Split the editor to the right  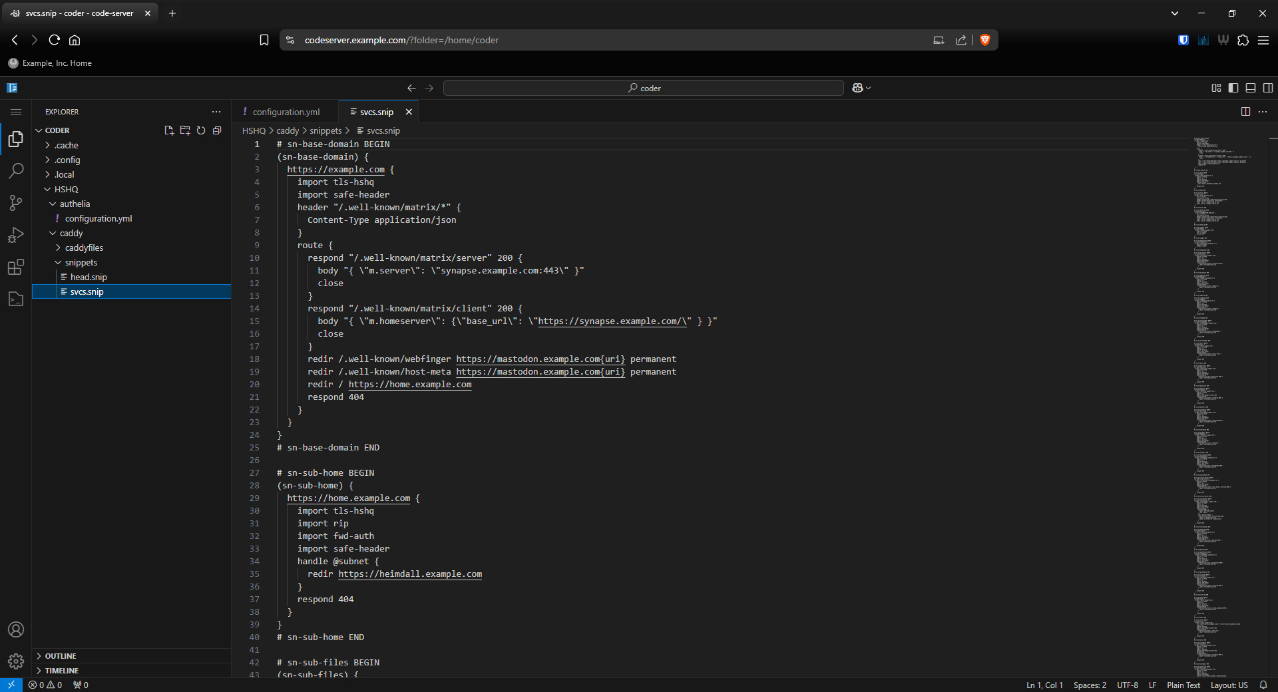[x=1245, y=112]
